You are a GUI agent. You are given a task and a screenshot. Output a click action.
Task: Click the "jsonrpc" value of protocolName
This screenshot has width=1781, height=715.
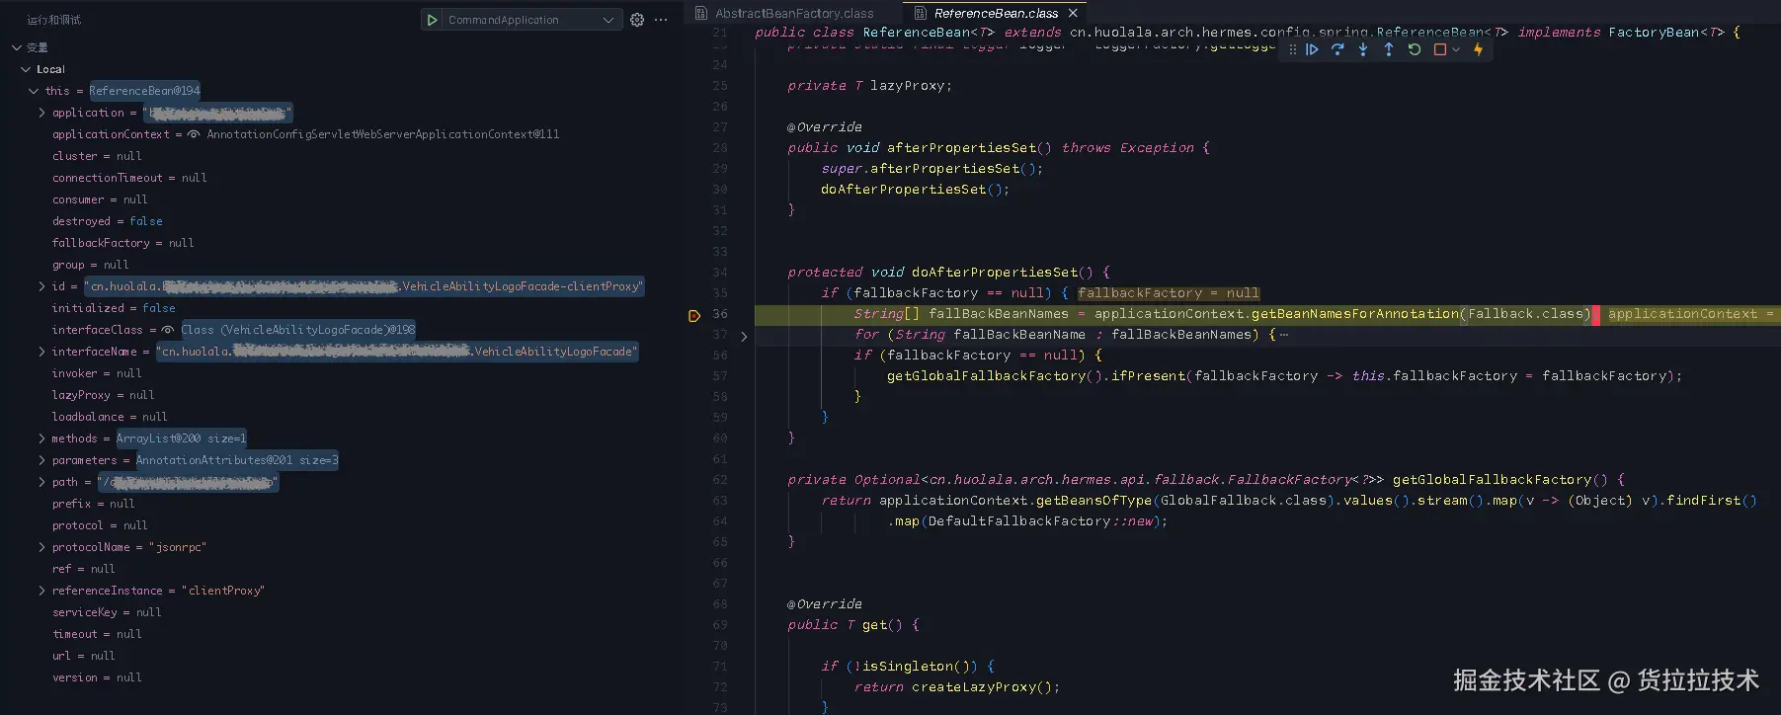pos(178,547)
